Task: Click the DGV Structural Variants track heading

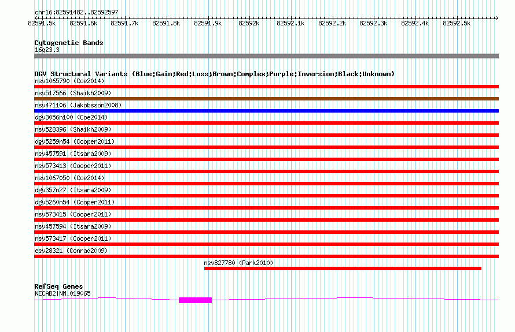Action: pos(214,74)
